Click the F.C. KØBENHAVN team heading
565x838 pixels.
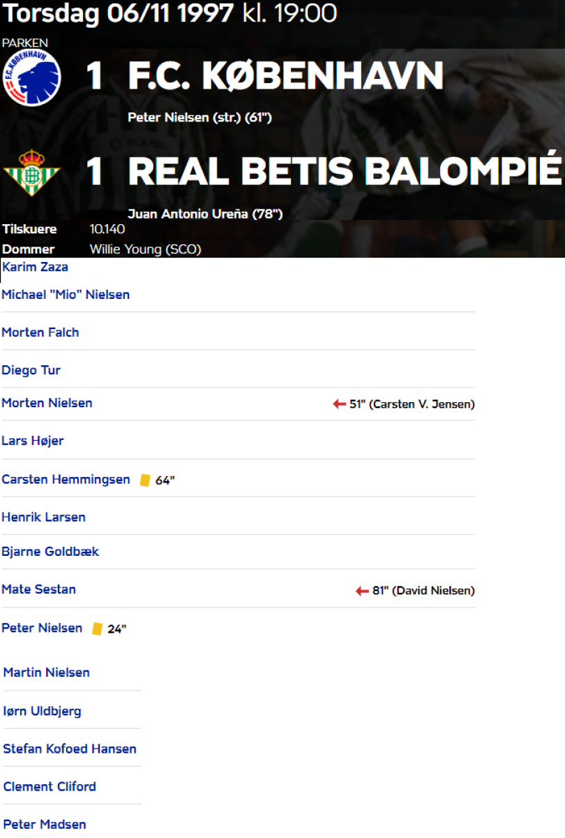286,76
